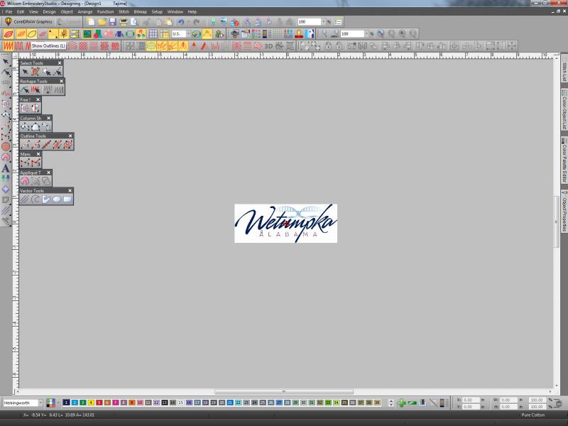Image resolution: width=568 pixels, height=426 pixels.
Task: Print the design with printer icon
Action: pos(124,22)
